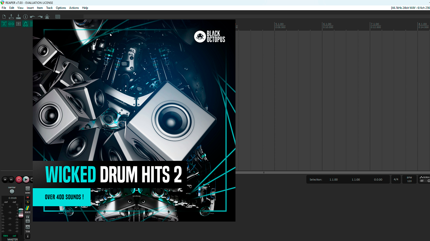
Task: Bypass master FX power button
Action: (x=28, y=221)
